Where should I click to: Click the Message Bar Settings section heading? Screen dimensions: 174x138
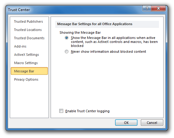coord(95,24)
